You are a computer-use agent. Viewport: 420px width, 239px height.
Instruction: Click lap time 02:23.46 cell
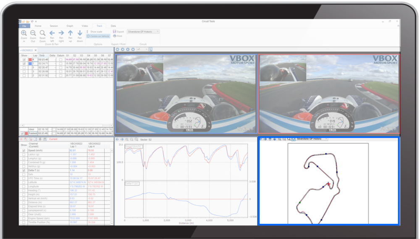(43, 60)
